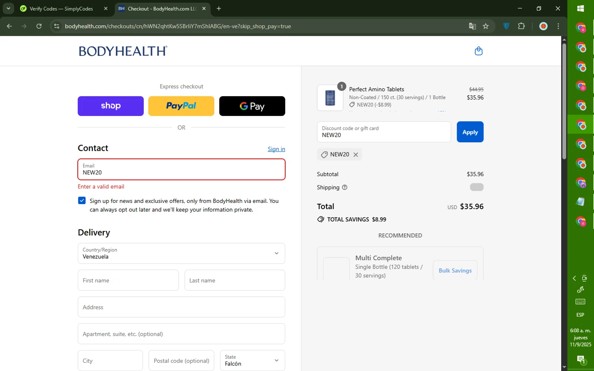Open the State dropdown showing Falcón

pos(252,360)
